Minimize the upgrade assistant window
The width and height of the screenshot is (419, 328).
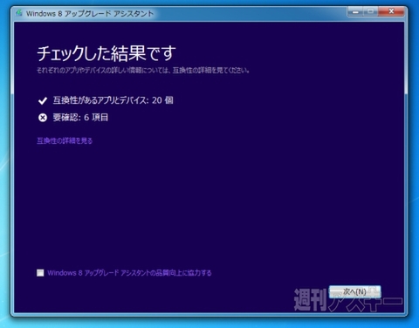355,11
